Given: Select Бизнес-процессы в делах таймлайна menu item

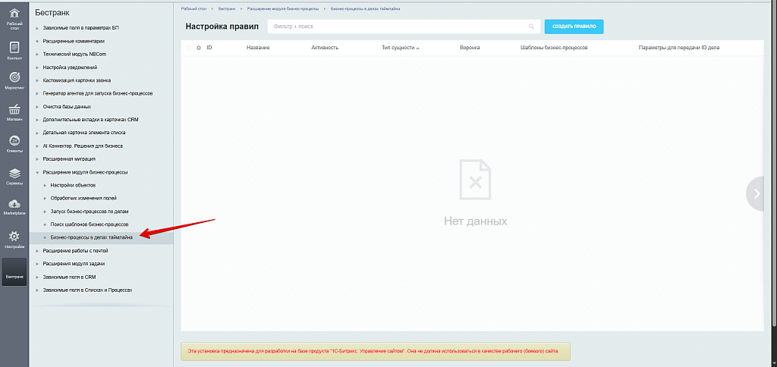Looking at the screenshot, I should (92, 237).
